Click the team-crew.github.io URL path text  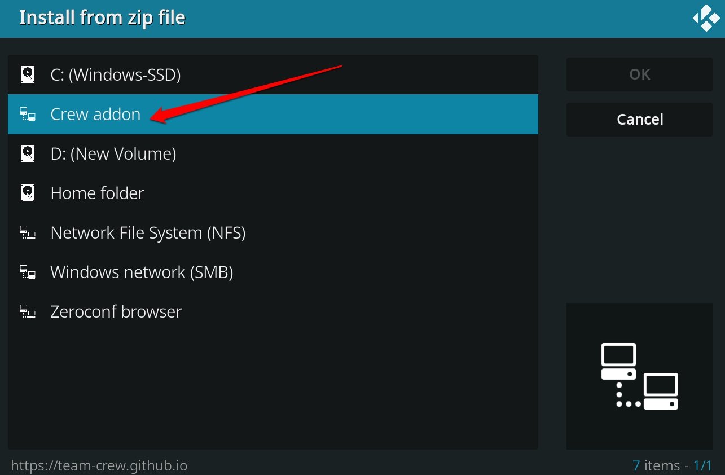(x=99, y=466)
